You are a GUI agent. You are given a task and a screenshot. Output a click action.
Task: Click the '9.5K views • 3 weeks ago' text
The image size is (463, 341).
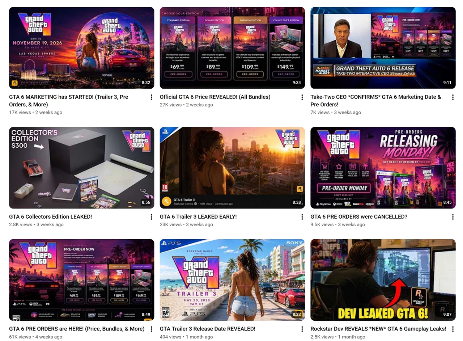tap(338, 224)
